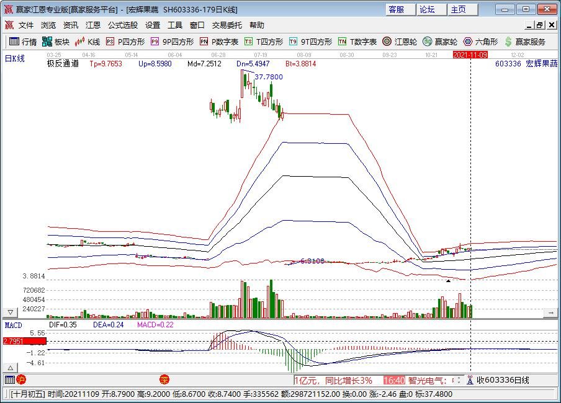Viewport: 561px width, 403px height.
Task: Open the 赢家轮 wheel icon
Action: (427, 42)
